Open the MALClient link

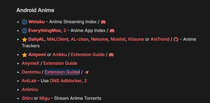[x=58, y=39]
